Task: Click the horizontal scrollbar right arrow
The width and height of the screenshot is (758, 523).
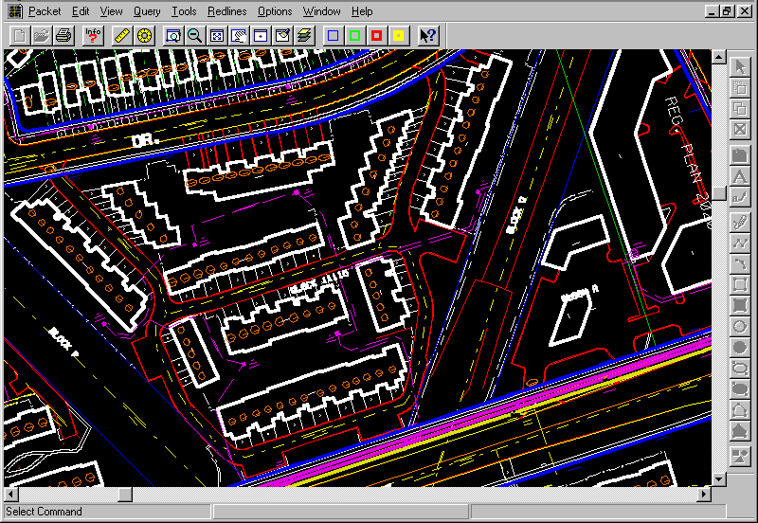Action: 704,495
